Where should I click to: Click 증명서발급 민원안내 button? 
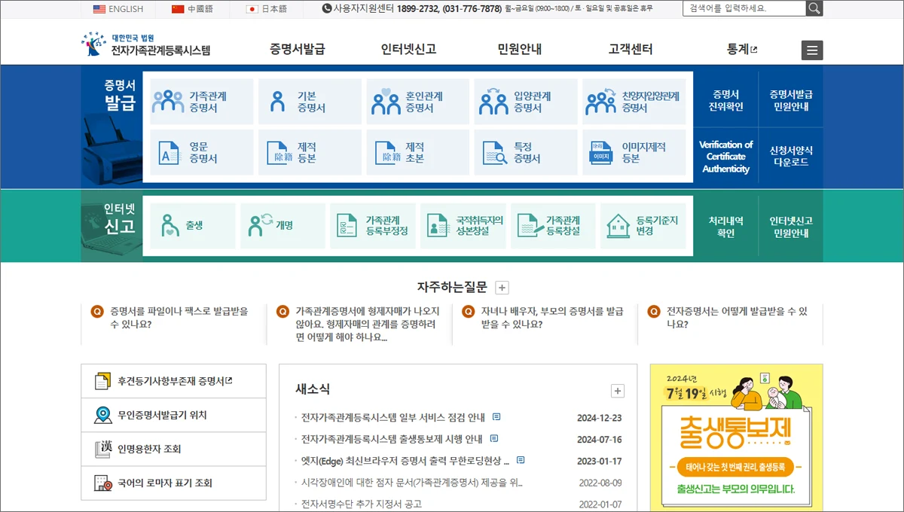pyautogui.click(x=791, y=101)
